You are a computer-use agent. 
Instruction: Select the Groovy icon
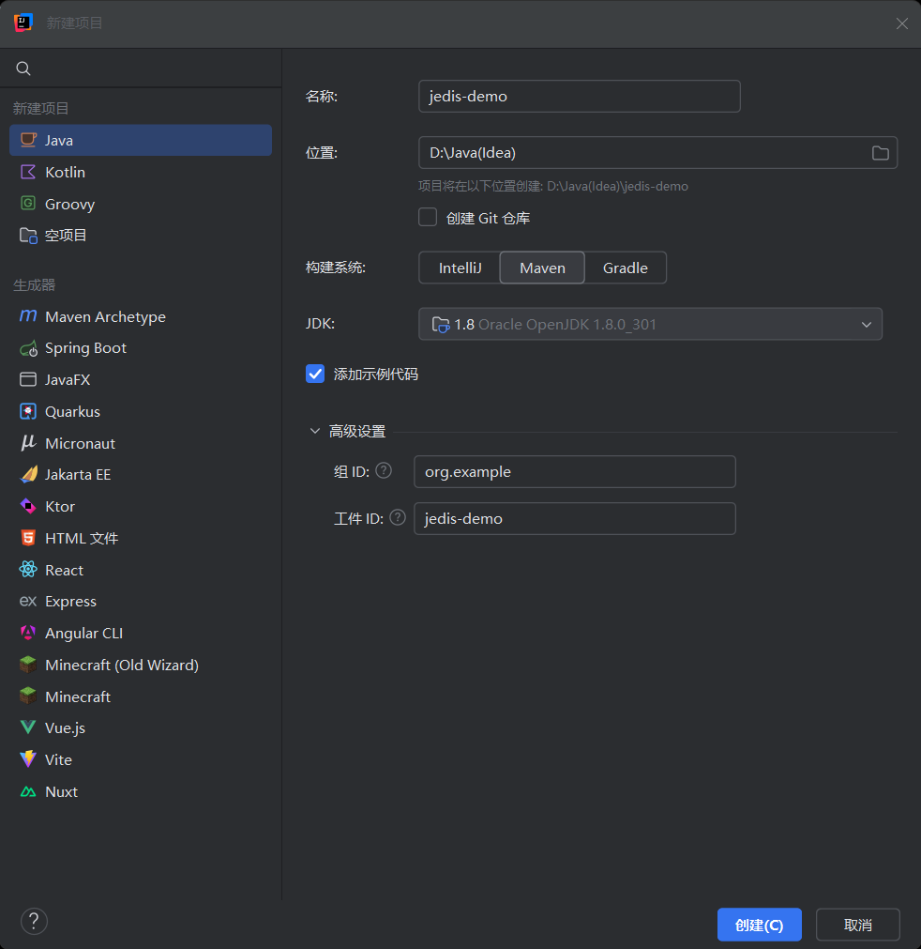(x=28, y=204)
